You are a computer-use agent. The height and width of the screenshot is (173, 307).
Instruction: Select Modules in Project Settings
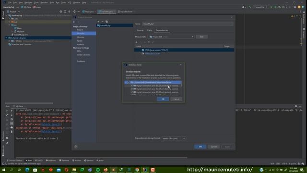tap(84, 34)
